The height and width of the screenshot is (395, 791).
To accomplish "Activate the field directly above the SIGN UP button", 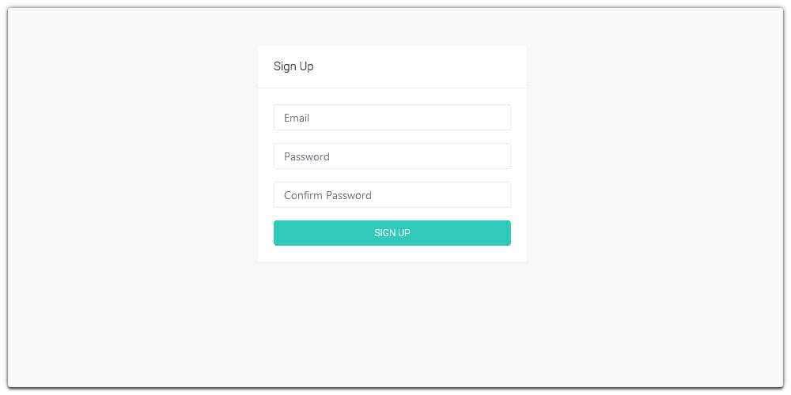I will click(x=392, y=195).
